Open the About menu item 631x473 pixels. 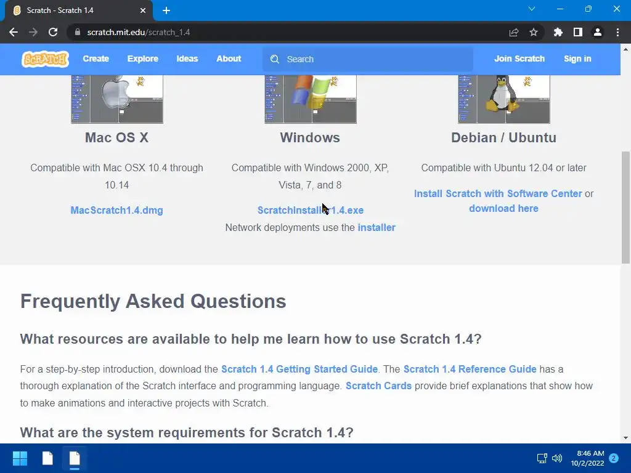(229, 59)
